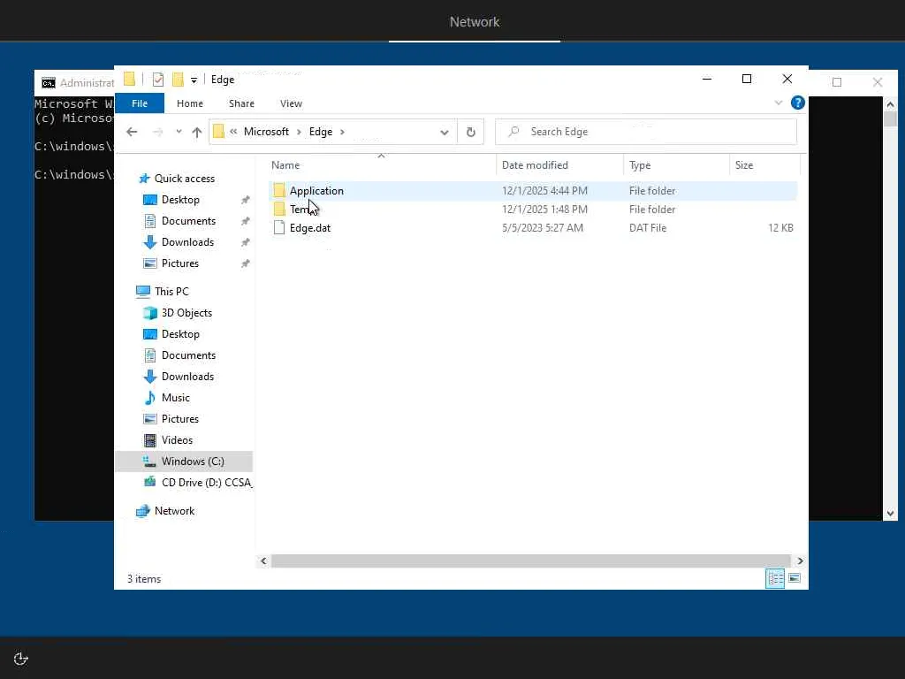The height and width of the screenshot is (679, 905).
Task: Click the Properties quick access toolbar icon
Action: click(157, 79)
